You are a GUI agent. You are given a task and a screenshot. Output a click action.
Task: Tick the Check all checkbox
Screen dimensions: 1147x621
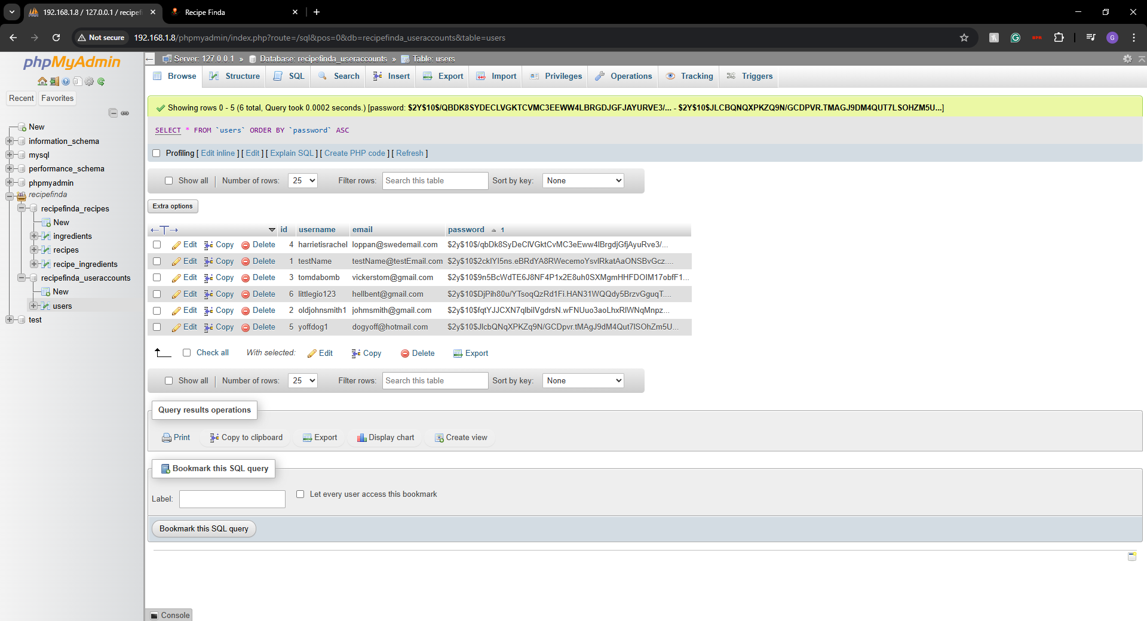coord(187,353)
